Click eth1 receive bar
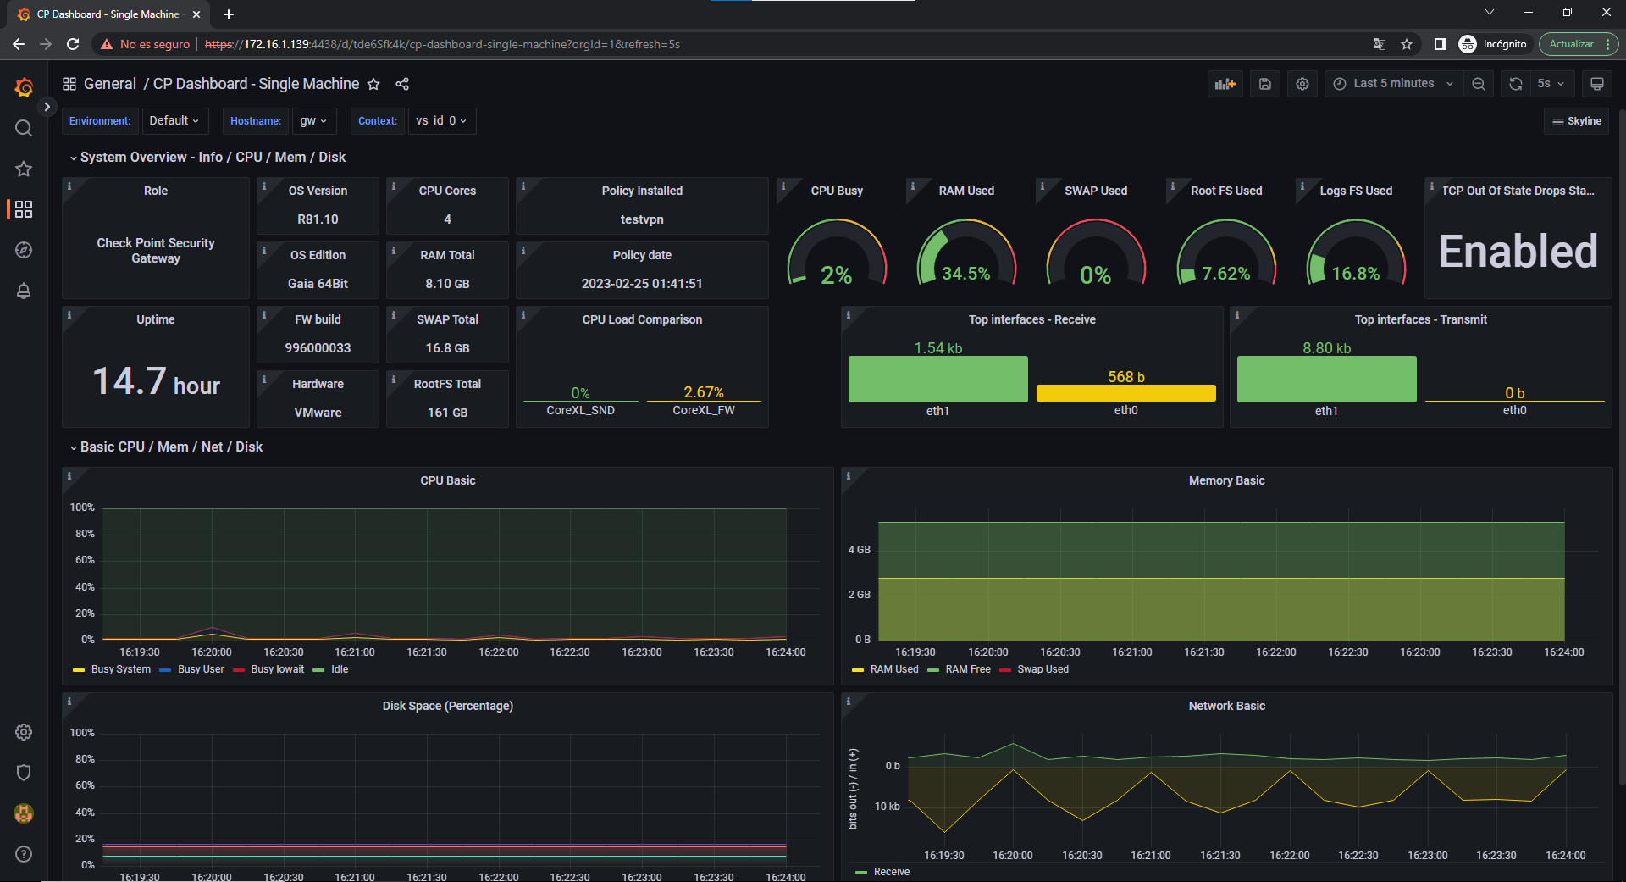Screen dimensions: 1626x882 (937, 379)
